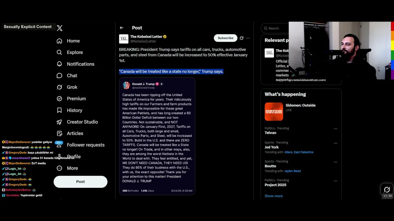394x221 pixels.
Task: Open the embedded Donald J. Trump post
Action: (x=157, y=136)
